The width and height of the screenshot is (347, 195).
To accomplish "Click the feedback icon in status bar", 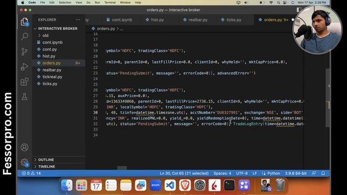I will 313,173.
